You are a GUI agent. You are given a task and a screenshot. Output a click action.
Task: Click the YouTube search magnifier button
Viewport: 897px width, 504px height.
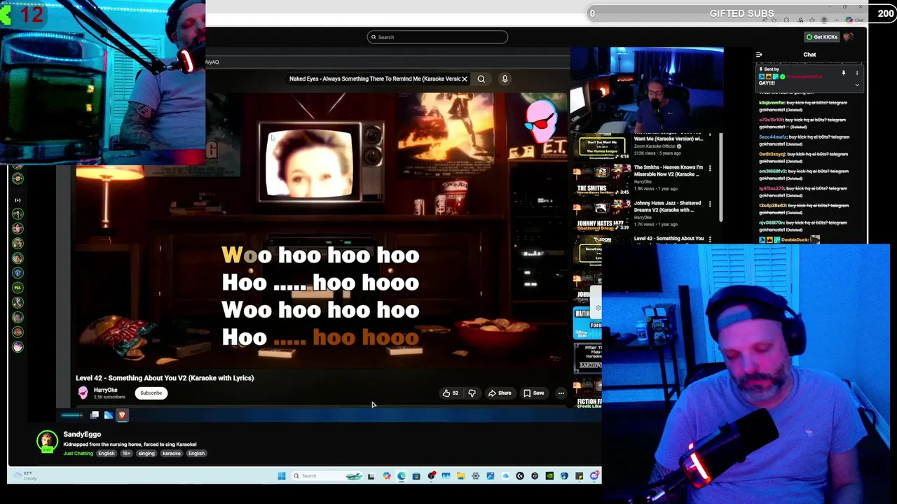tap(481, 79)
